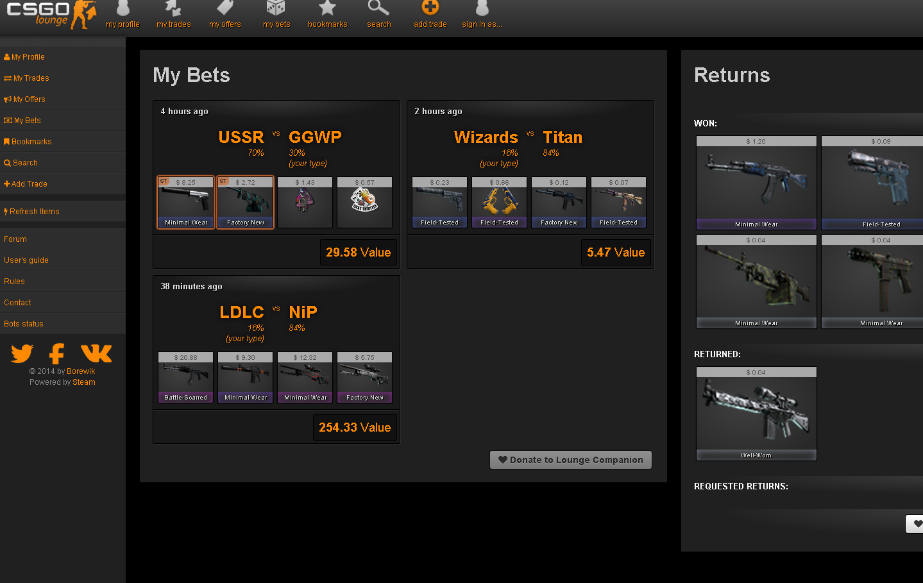Select won $0.04 Minimal Wear machine gun
The height and width of the screenshot is (583, 923).
pyautogui.click(x=757, y=282)
